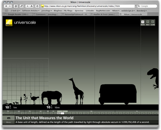Click the yellow Nikon logo
This screenshot has height=130, width=161.
[x=9, y=23]
